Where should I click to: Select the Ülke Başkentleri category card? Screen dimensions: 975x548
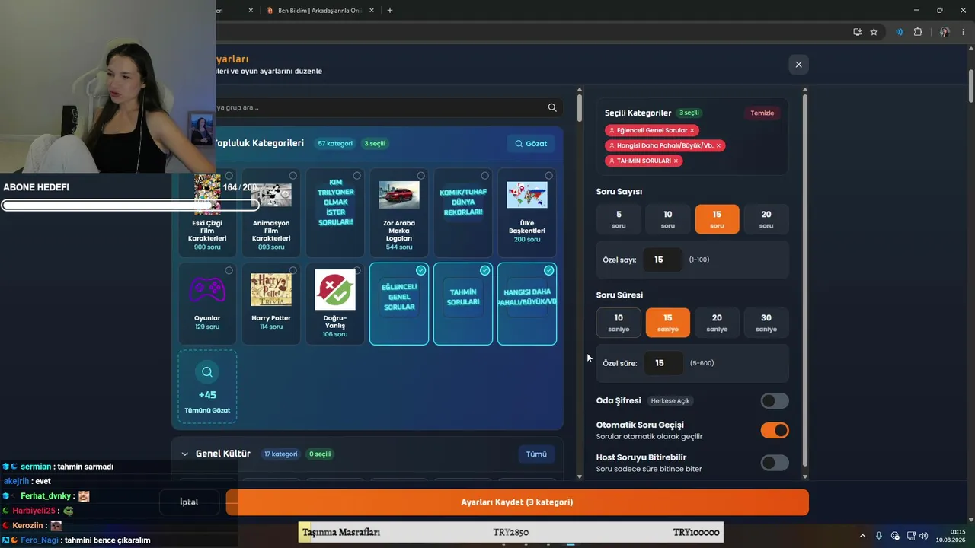(527, 212)
